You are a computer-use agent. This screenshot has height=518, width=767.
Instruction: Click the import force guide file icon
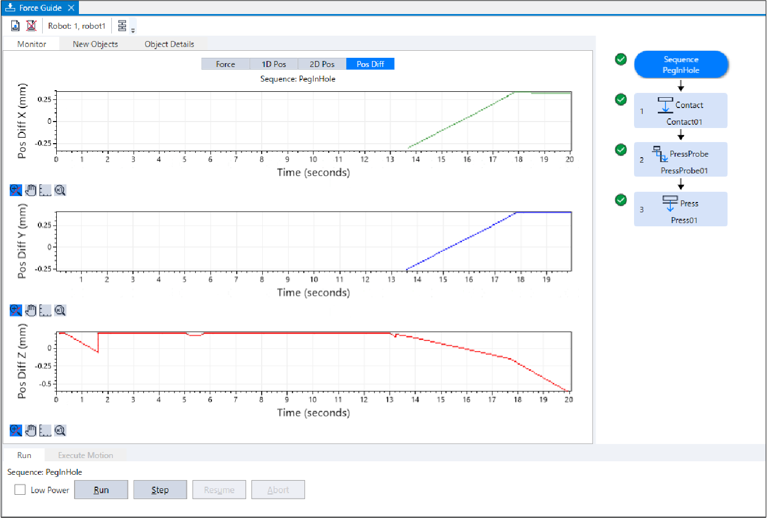(16, 25)
